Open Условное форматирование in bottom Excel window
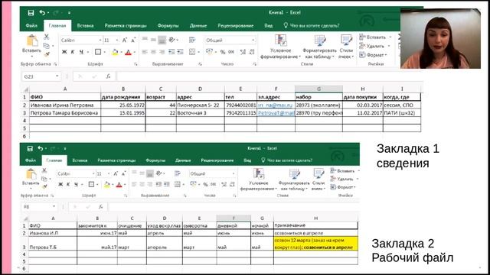Viewport: 490px width, 275px height. click(259, 180)
